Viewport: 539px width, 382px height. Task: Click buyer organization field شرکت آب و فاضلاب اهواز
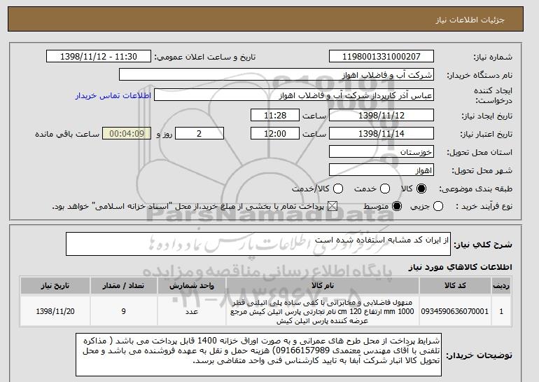[x=276, y=75]
